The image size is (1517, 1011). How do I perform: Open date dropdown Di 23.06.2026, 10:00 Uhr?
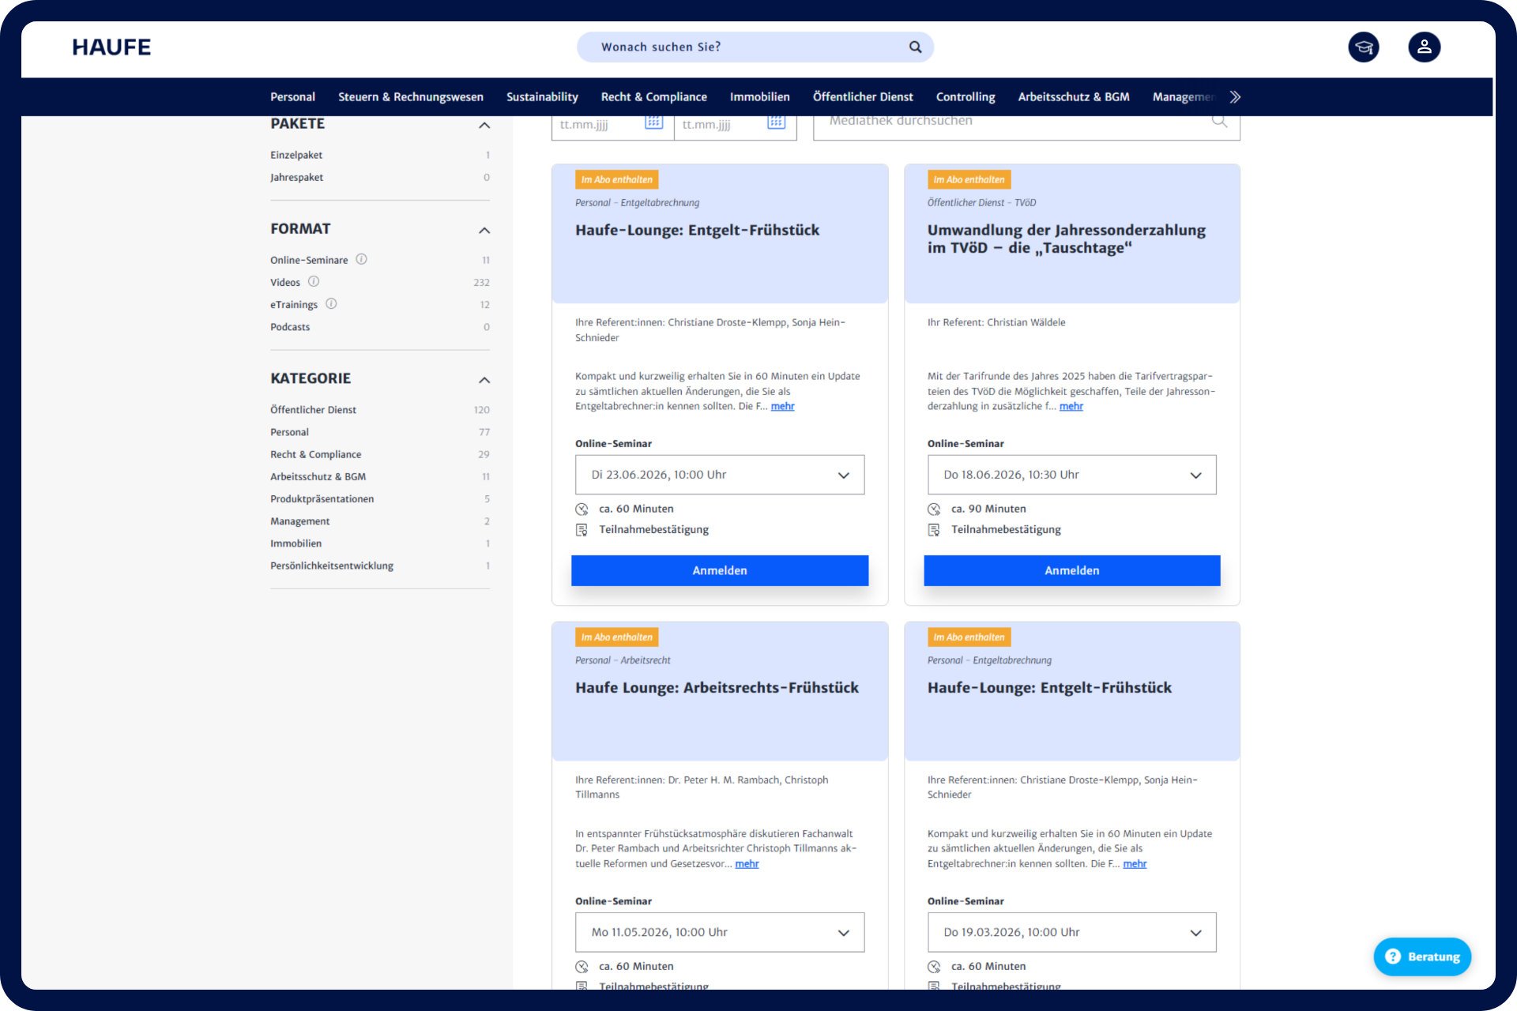[x=719, y=475]
